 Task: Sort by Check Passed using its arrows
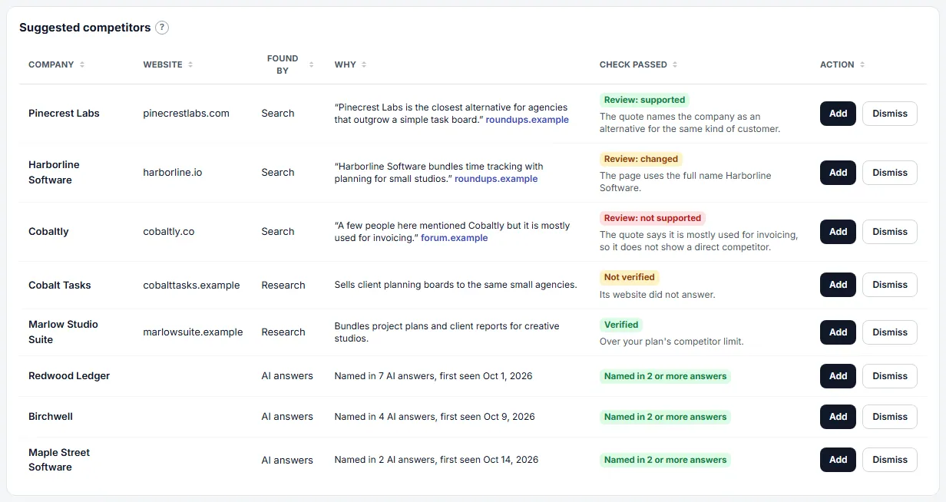(x=675, y=64)
